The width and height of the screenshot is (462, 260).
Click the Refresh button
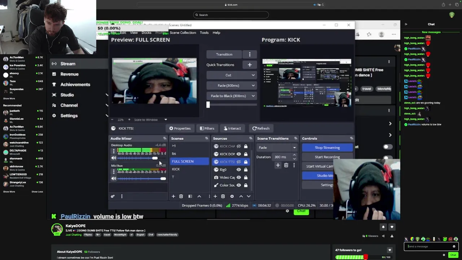pyautogui.click(x=261, y=128)
